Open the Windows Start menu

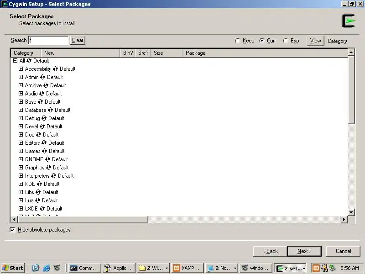click(13, 268)
